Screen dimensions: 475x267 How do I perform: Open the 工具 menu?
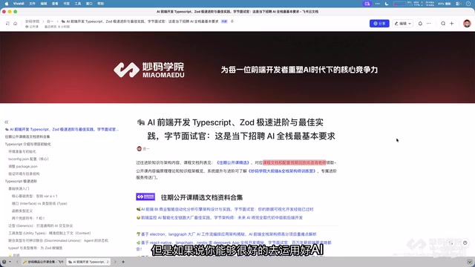[78, 4]
